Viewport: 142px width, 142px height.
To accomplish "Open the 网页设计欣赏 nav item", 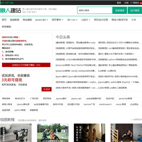I will click(101, 20).
